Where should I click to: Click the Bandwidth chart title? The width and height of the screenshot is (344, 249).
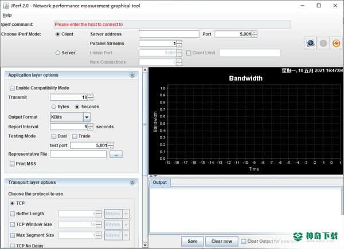[246, 78]
